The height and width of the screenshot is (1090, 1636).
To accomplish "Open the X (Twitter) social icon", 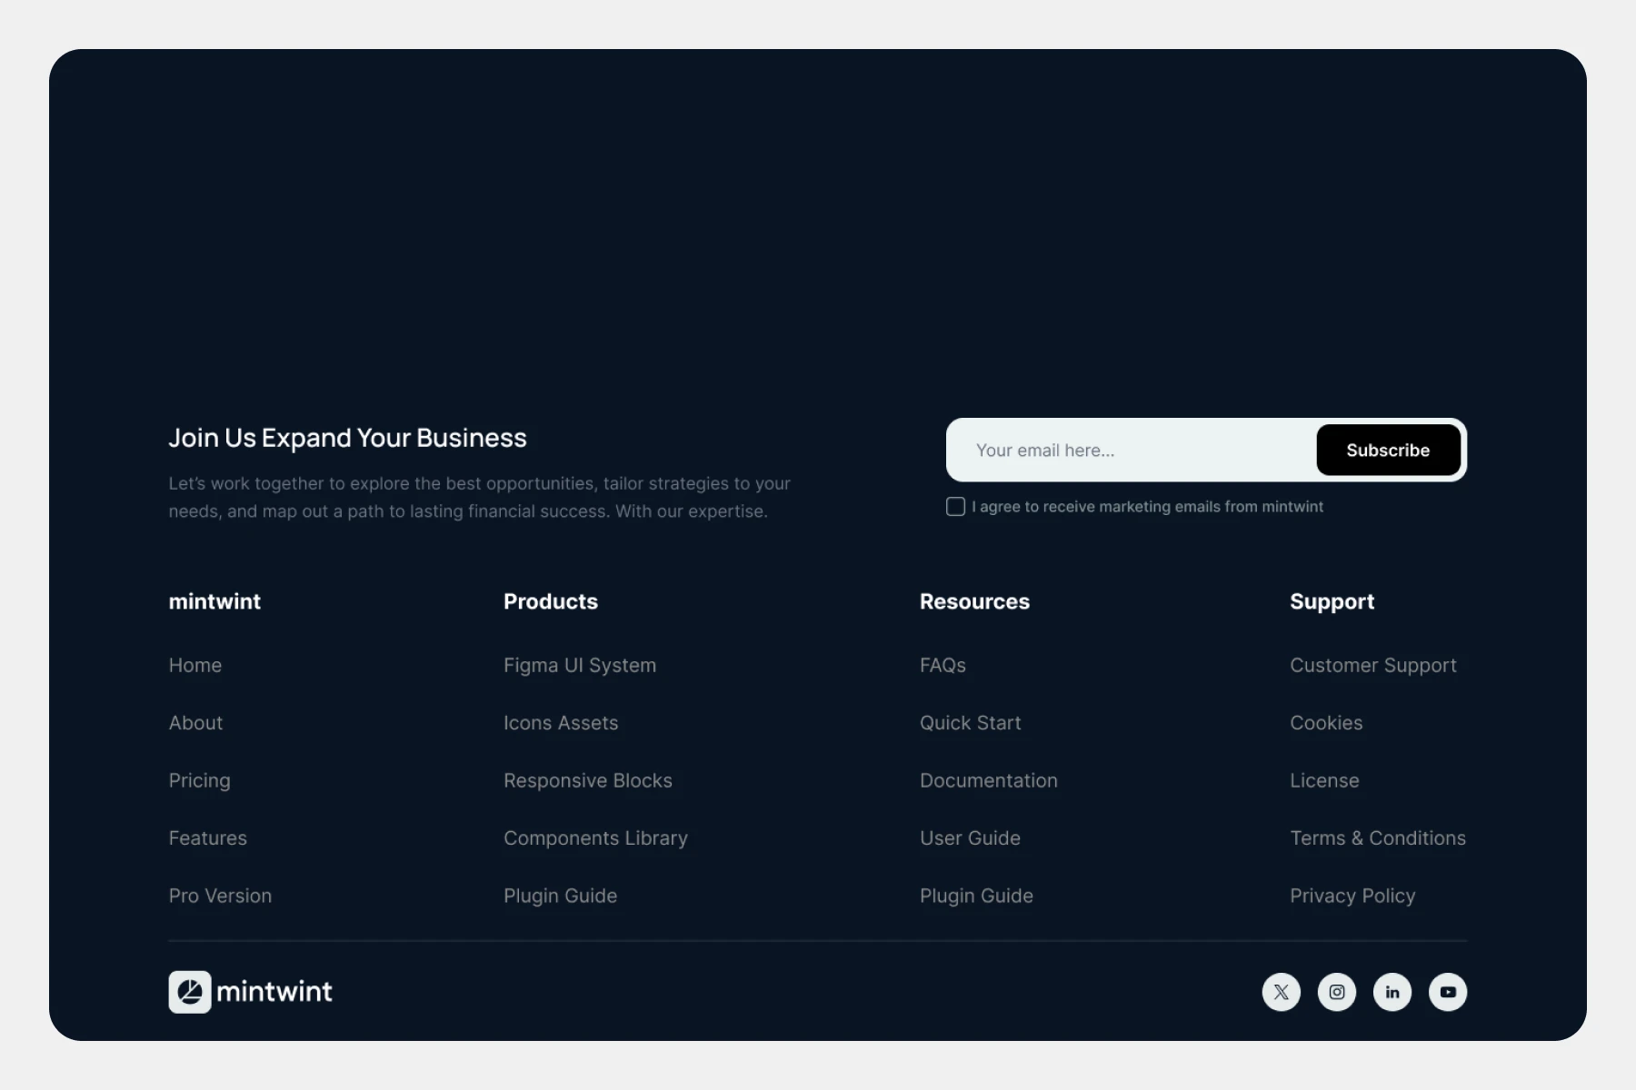I will pyautogui.click(x=1281, y=992).
